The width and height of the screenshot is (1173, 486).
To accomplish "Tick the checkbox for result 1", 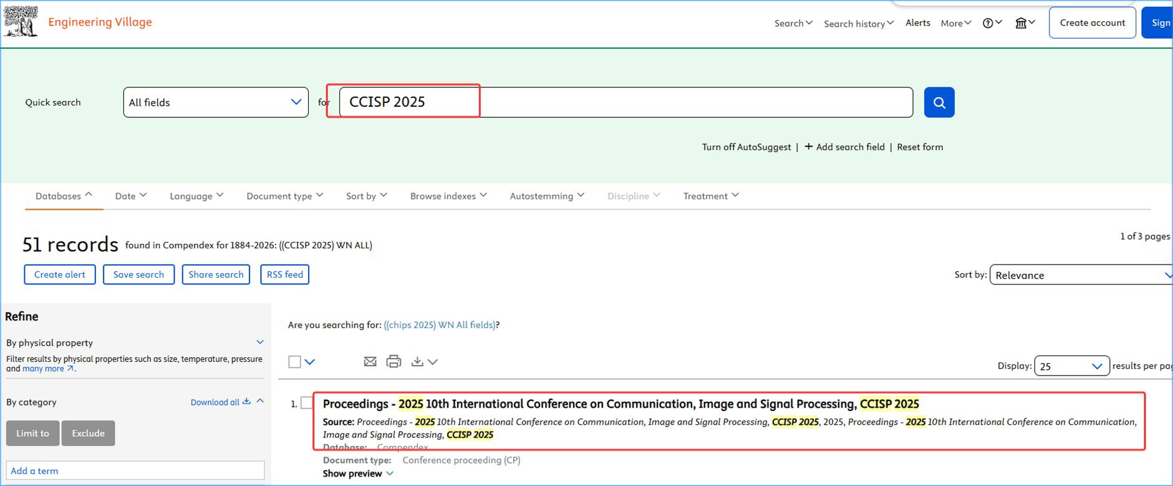I will click(x=306, y=403).
